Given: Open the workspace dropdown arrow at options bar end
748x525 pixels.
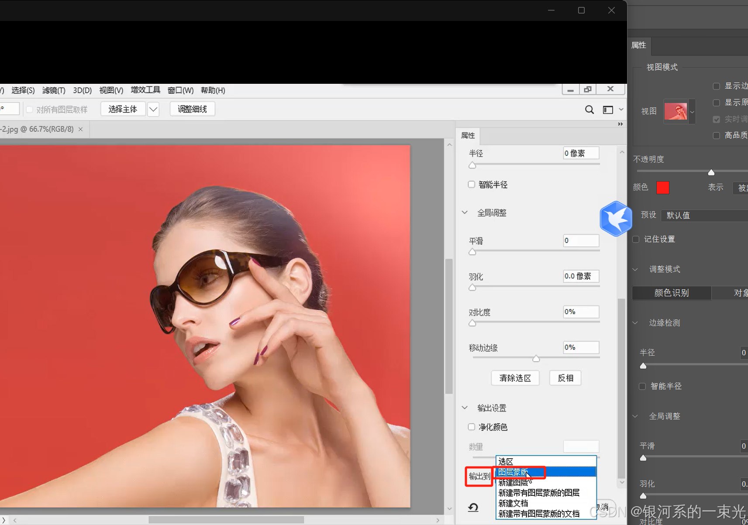Looking at the screenshot, I should (621, 110).
